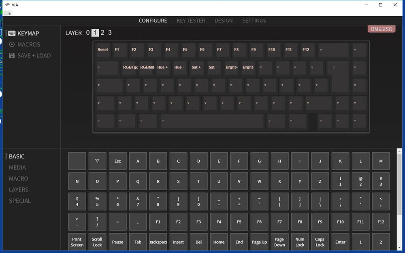Screen dimensions: 405x253
Task: Expand the MEDIA keycode category
Action: [x=17, y=168]
